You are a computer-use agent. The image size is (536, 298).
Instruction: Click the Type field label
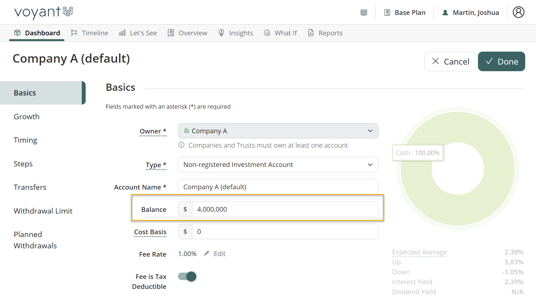[x=156, y=165]
